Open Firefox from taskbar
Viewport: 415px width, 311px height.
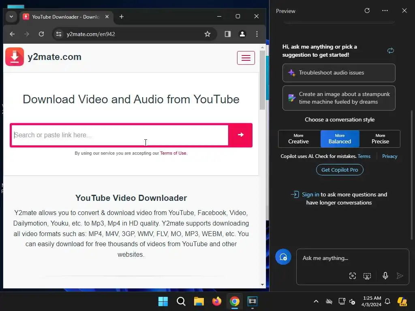tap(216, 301)
